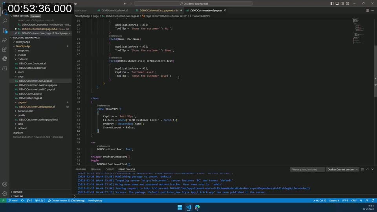The height and width of the screenshot is (212, 377).
Task: Open DEMOCustomerLevelCues.page.al file
Action: (x=38, y=85)
